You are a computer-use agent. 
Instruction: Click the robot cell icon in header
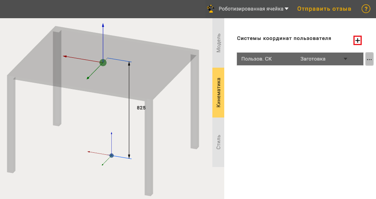click(211, 9)
